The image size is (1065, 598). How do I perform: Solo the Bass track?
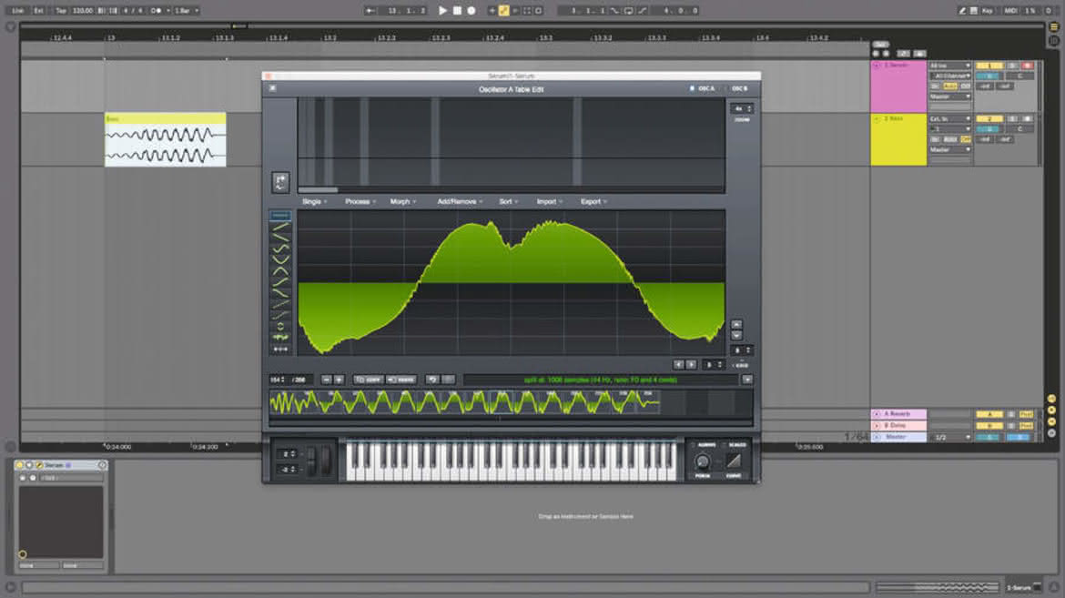1012,119
